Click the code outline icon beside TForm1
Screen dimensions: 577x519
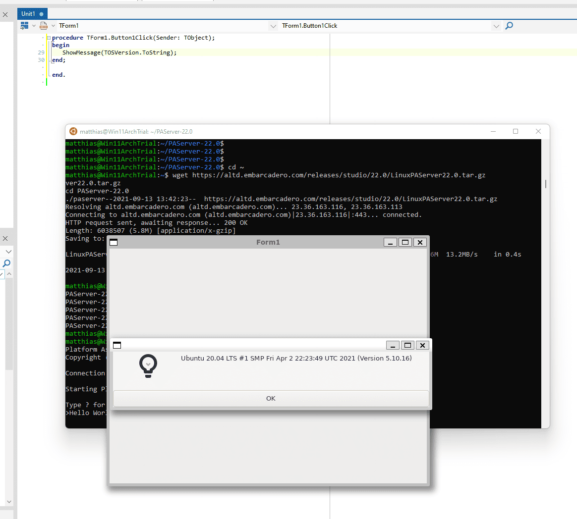click(x=44, y=26)
